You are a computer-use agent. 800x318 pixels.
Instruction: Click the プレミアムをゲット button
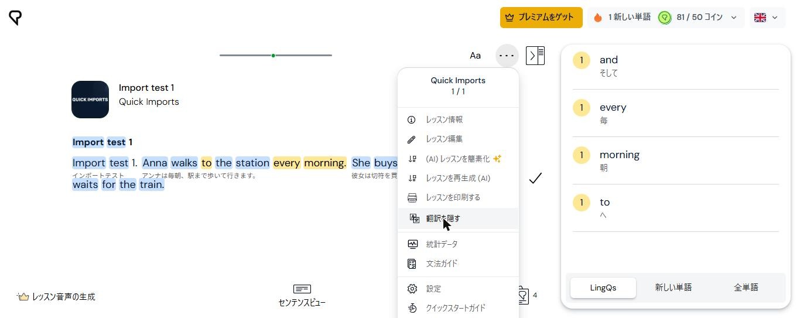coord(541,18)
